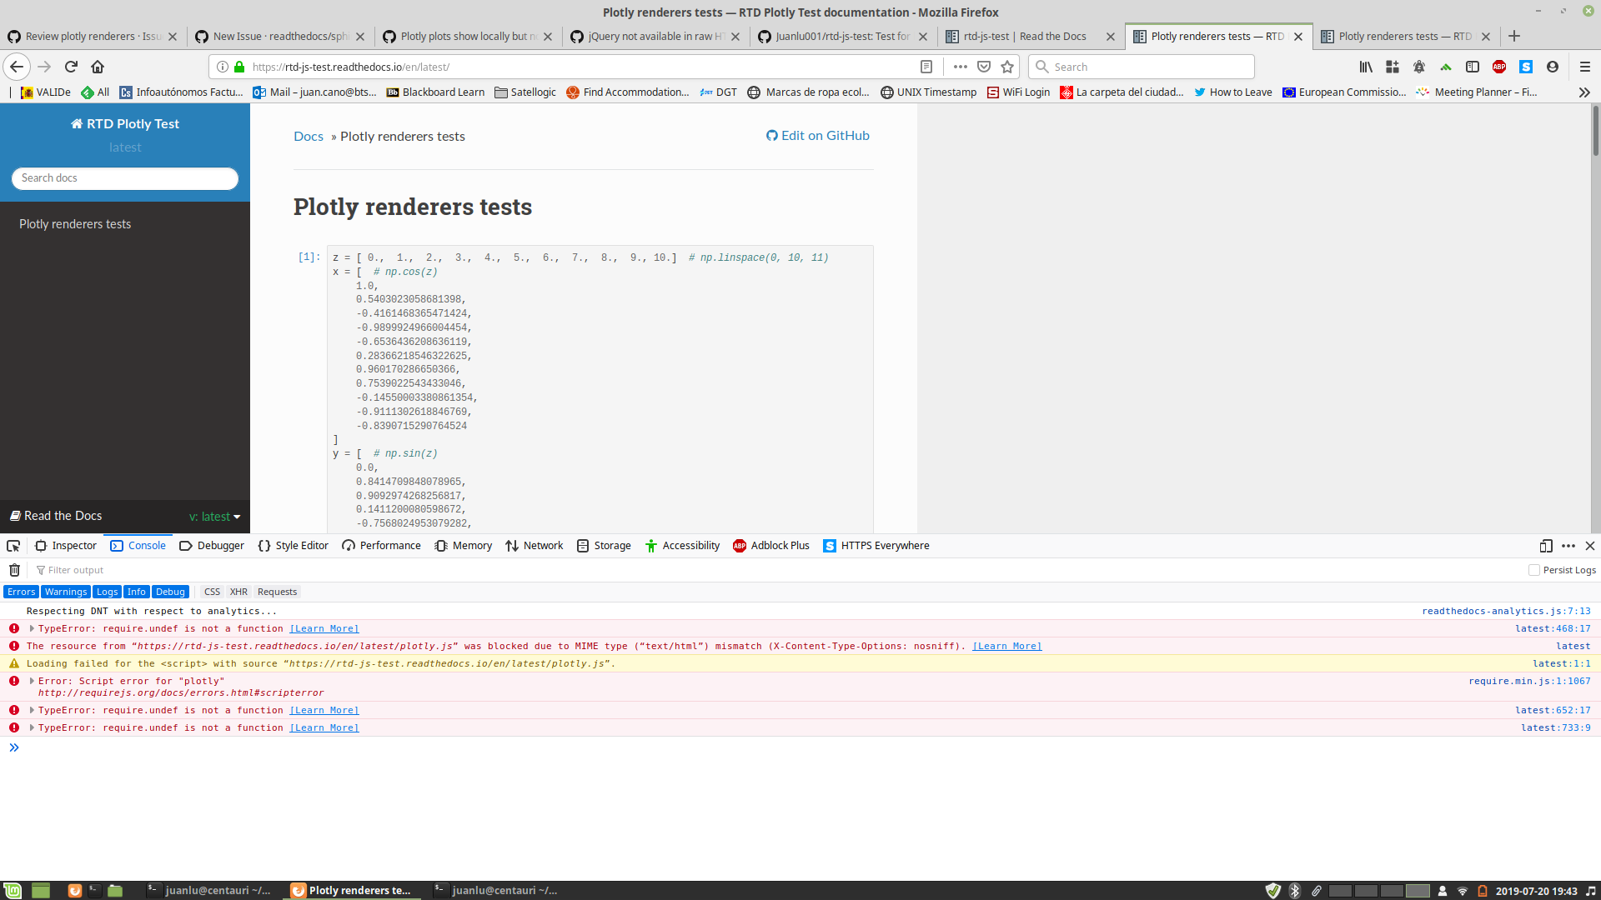Follow the Learn More link on TypeError

[x=324, y=627]
